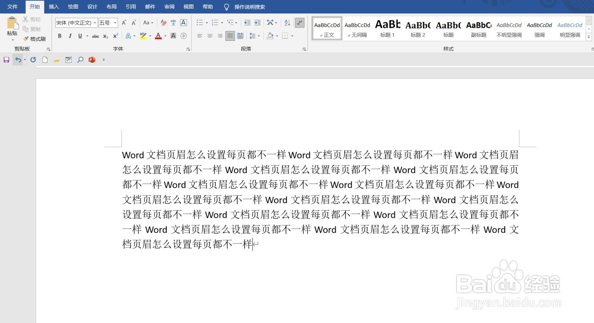
Task: Sort paragraphs A-Z icon
Action: pos(287,23)
